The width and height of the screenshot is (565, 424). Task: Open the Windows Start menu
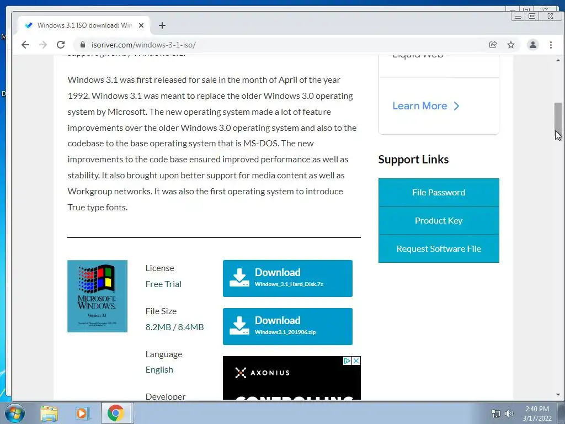[x=15, y=413]
